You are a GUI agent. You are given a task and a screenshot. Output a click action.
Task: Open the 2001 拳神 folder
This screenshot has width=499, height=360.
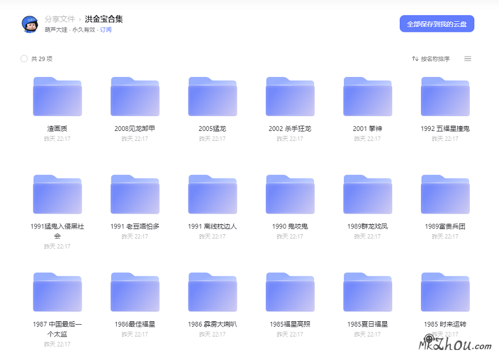pyautogui.click(x=367, y=97)
